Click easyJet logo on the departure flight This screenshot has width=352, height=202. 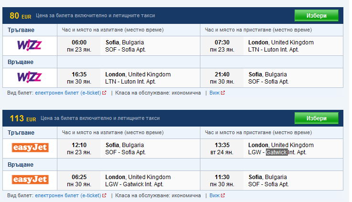tap(30, 148)
